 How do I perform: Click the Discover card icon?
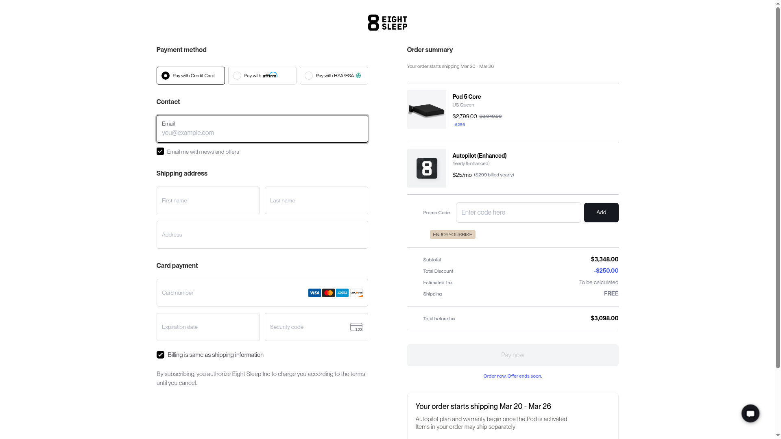[x=356, y=293]
